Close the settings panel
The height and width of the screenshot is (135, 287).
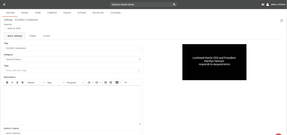click(x=282, y=21)
